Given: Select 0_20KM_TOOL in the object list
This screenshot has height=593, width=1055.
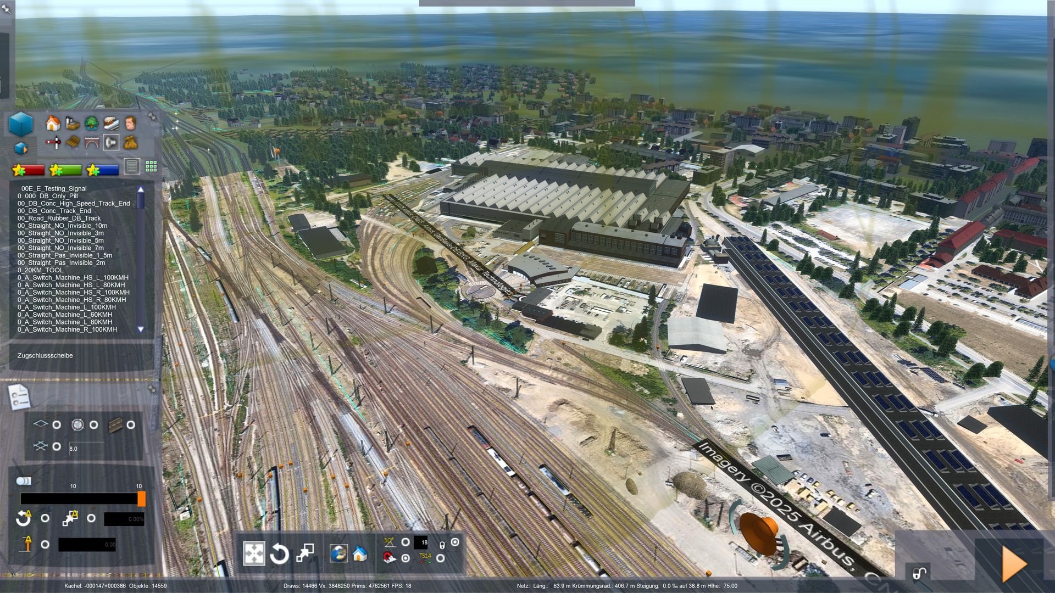Looking at the screenshot, I should (40, 270).
